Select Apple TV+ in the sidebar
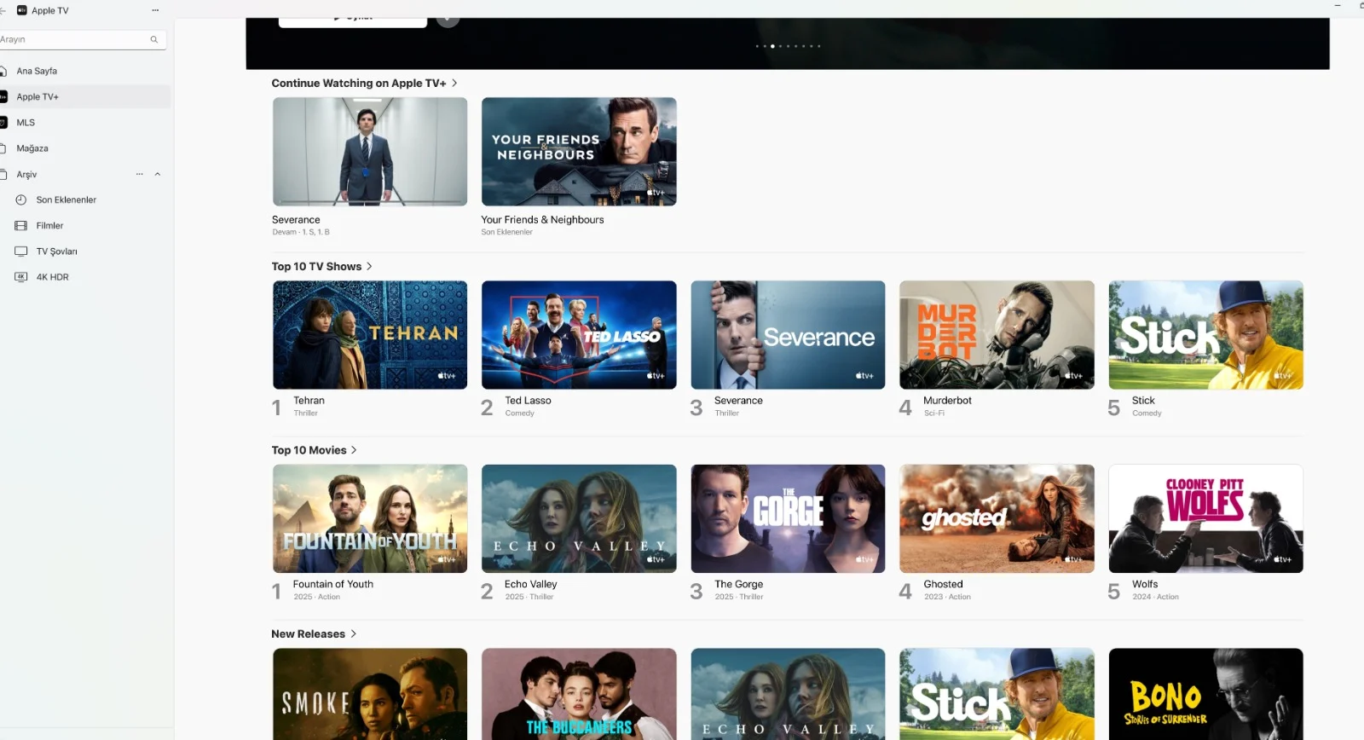Screen dimensions: 1364x740 pyautogui.click(x=85, y=96)
